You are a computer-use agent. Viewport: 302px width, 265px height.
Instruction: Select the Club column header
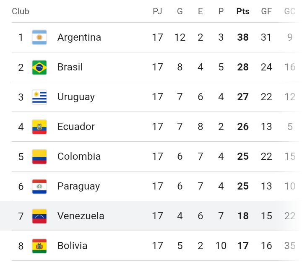pos(21,11)
